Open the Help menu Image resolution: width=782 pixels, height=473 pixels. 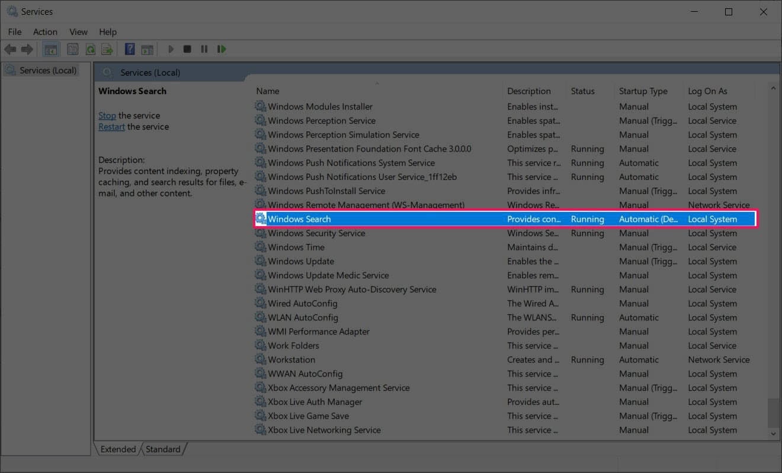tap(108, 32)
